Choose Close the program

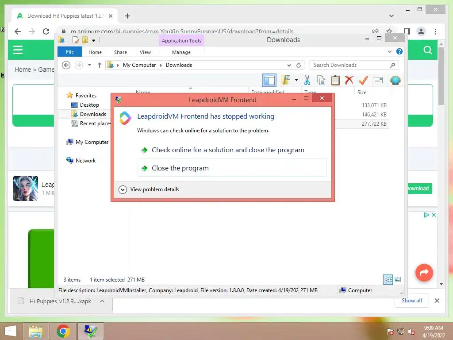tap(232, 168)
